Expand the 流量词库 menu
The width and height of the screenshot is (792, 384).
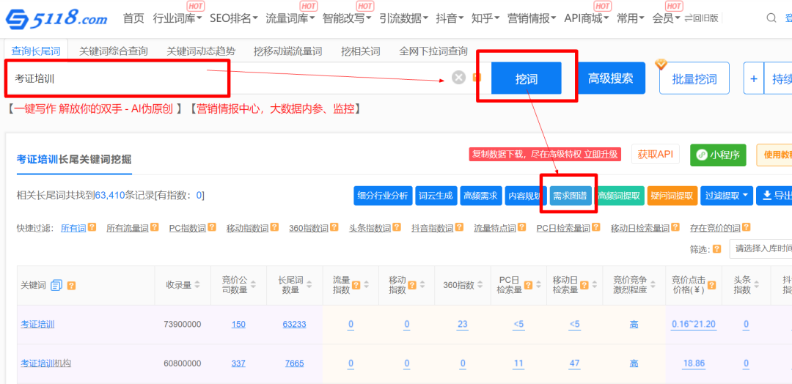tap(290, 18)
